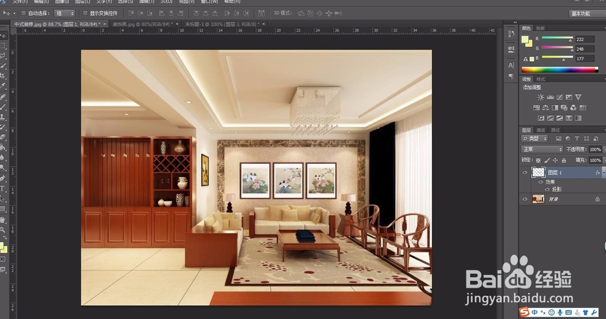Open the collapsed History panel icon

click(x=511, y=34)
